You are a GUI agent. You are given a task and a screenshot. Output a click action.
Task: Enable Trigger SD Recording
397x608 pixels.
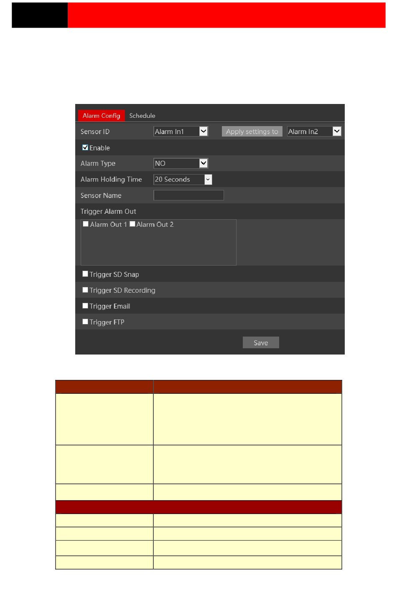(85, 290)
